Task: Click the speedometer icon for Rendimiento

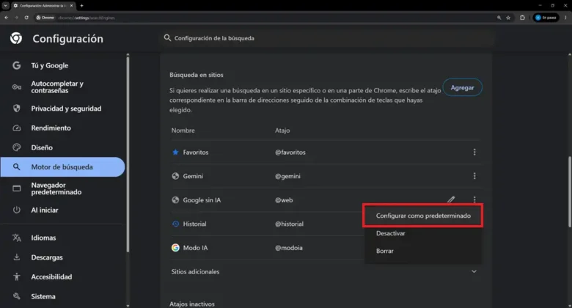Action: 16,128
